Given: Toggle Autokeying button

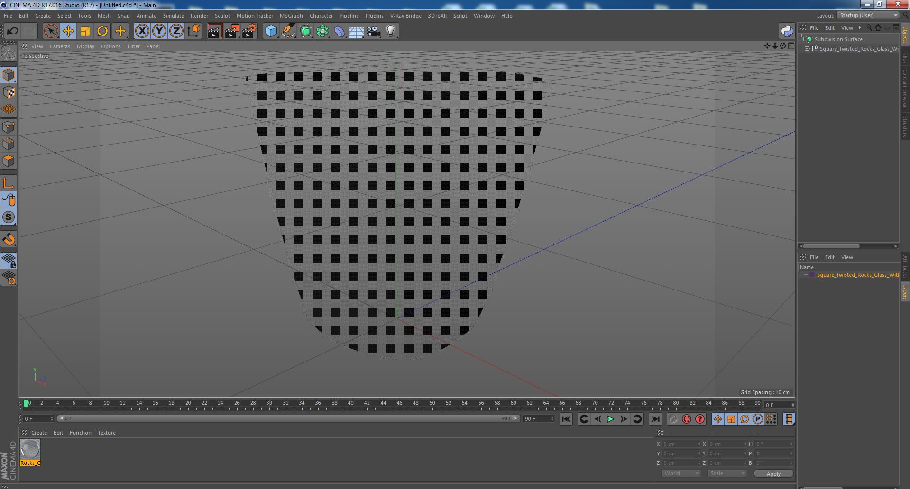Looking at the screenshot, I should (x=686, y=419).
